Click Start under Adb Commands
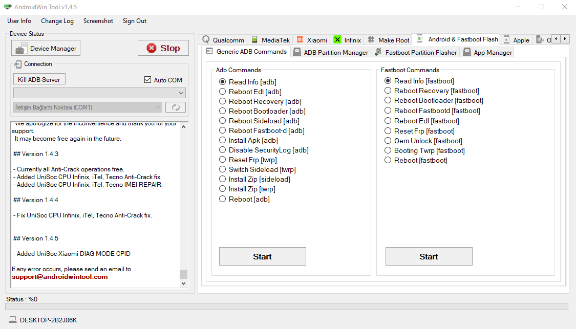The width and height of the screenshot is (576, 329). coord(262,256)
